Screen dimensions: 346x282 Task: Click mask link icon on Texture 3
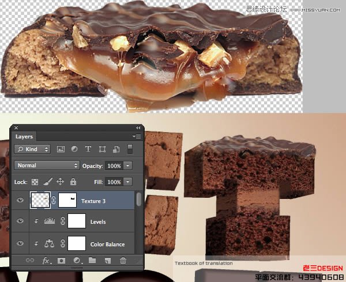54,200
